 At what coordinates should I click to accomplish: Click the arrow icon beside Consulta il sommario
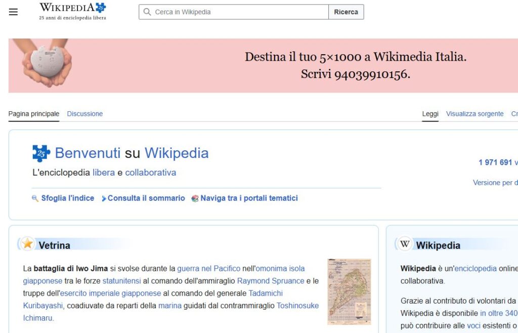point(104,198)
